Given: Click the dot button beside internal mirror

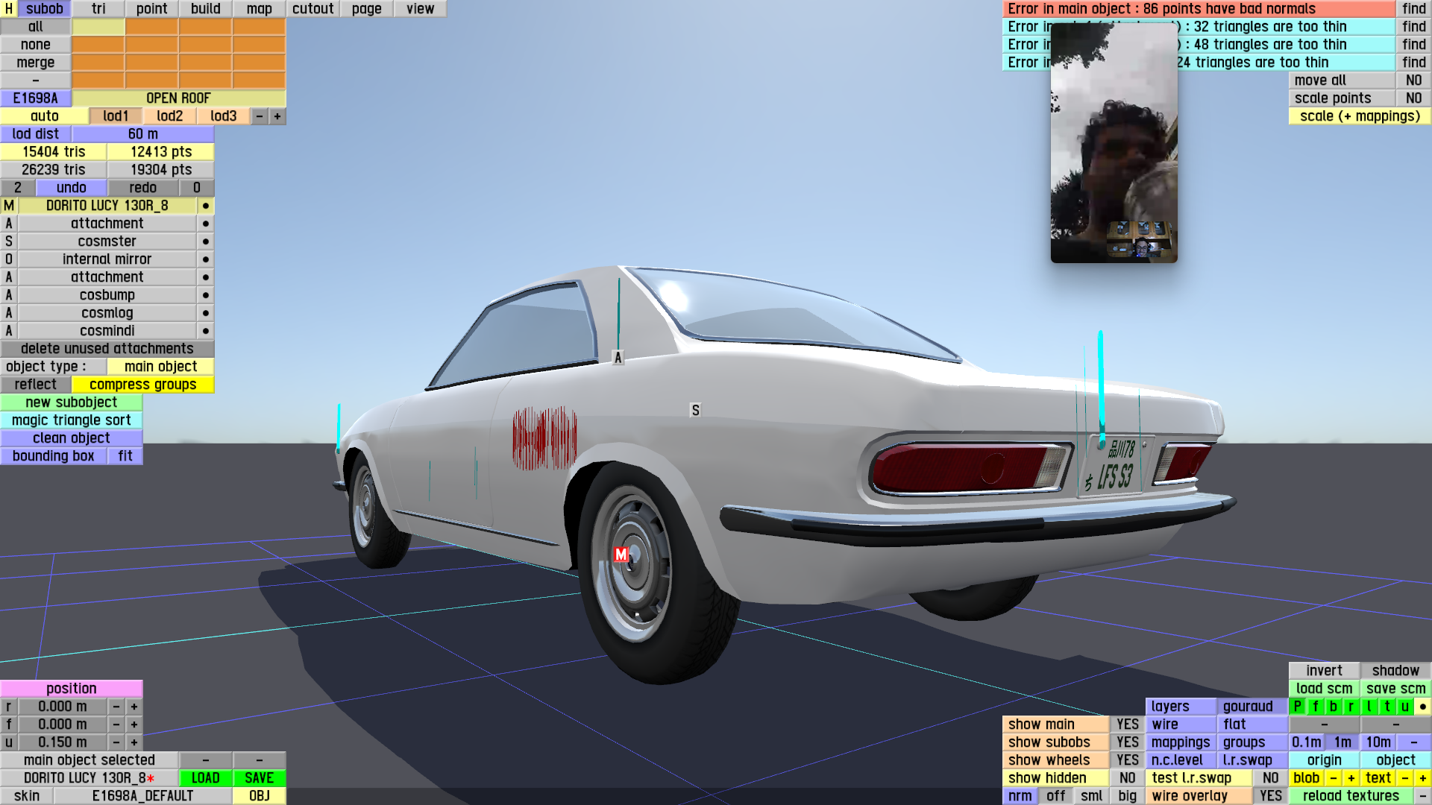Looking at the screenshot, I should (x=206, y=259).
